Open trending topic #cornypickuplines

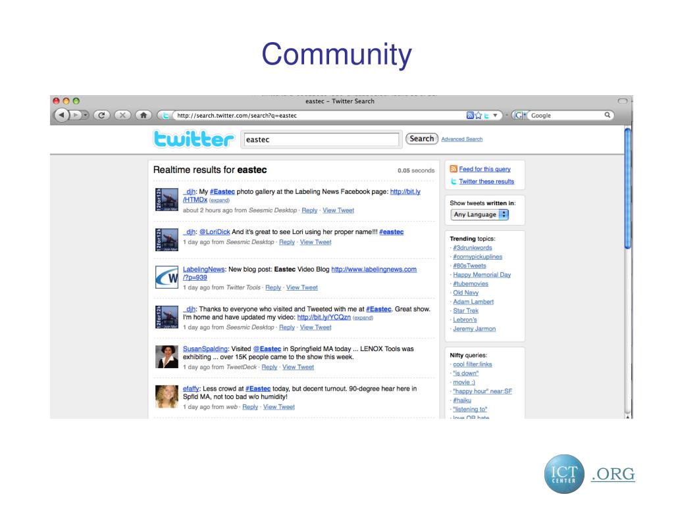pos(478,257)
